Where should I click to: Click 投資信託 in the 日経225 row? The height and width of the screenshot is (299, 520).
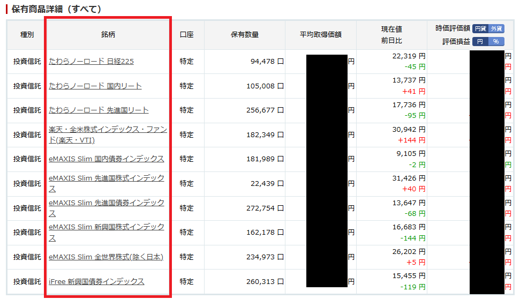click(27, 62)
